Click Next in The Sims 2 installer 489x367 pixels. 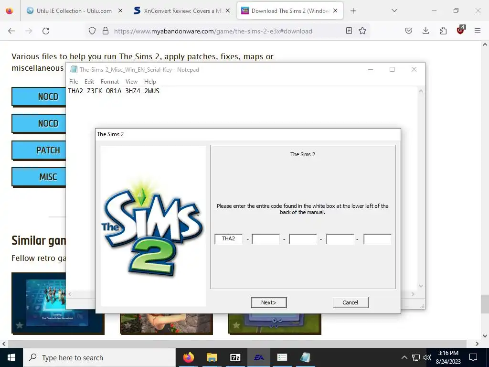(269, 302)
